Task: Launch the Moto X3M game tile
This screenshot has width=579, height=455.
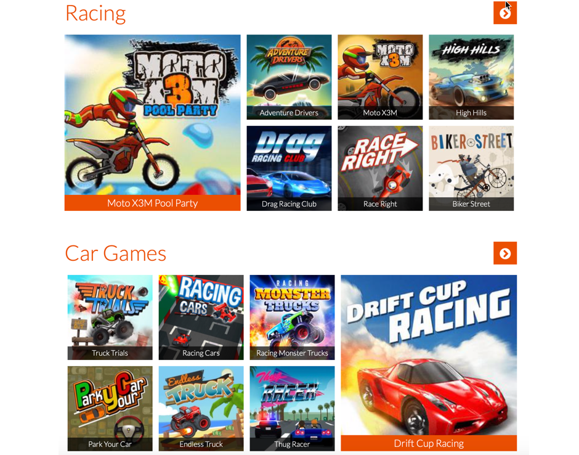Action: (x=380, y=77)
